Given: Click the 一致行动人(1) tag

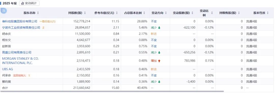Looking at the screenshot, I should [x=47, y=21].
